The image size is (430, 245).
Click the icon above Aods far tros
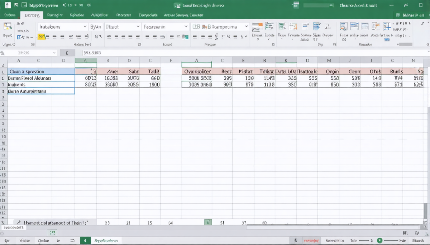376,27
